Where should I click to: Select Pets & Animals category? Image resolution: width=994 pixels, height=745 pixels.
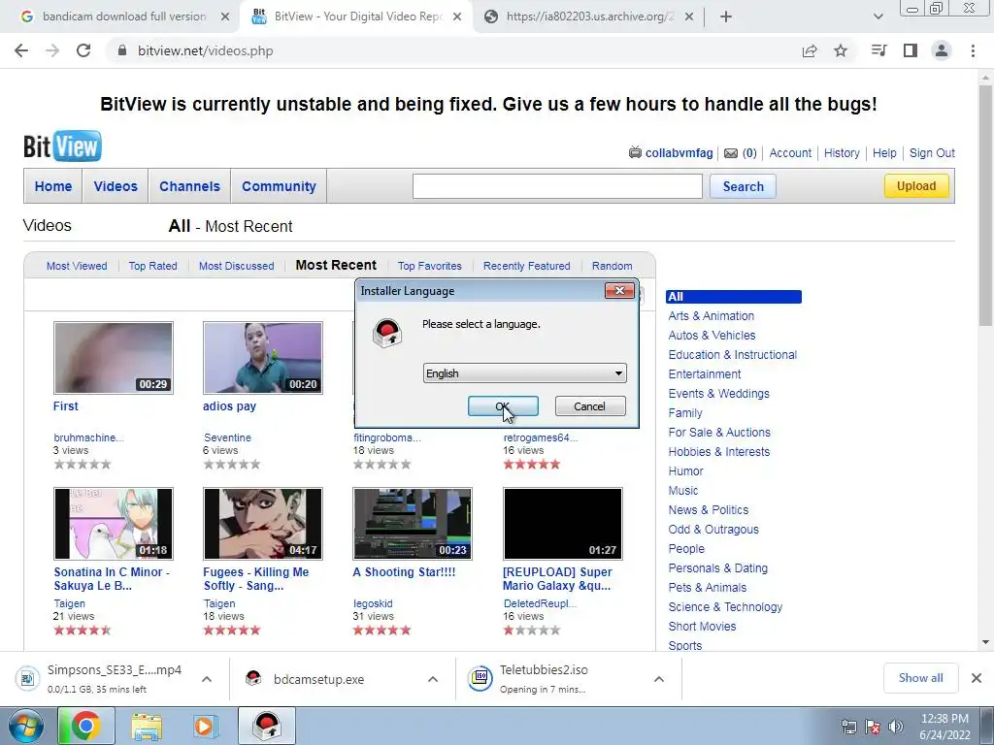pyautogui.click(x=708, y=588)
